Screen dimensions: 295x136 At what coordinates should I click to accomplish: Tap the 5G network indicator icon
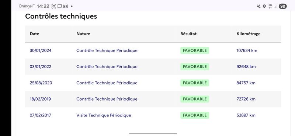pyautogui.click(x=270, y=6)
